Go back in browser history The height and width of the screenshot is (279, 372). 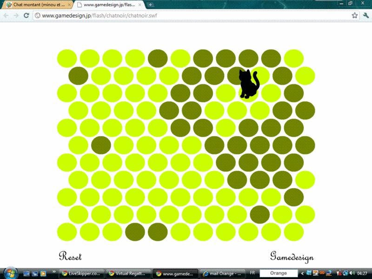coord(6,16)
